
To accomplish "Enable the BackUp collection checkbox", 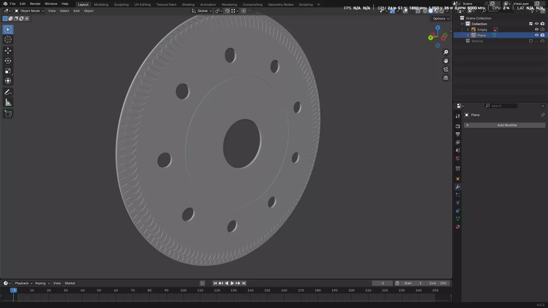I will (x=531, y=41).
